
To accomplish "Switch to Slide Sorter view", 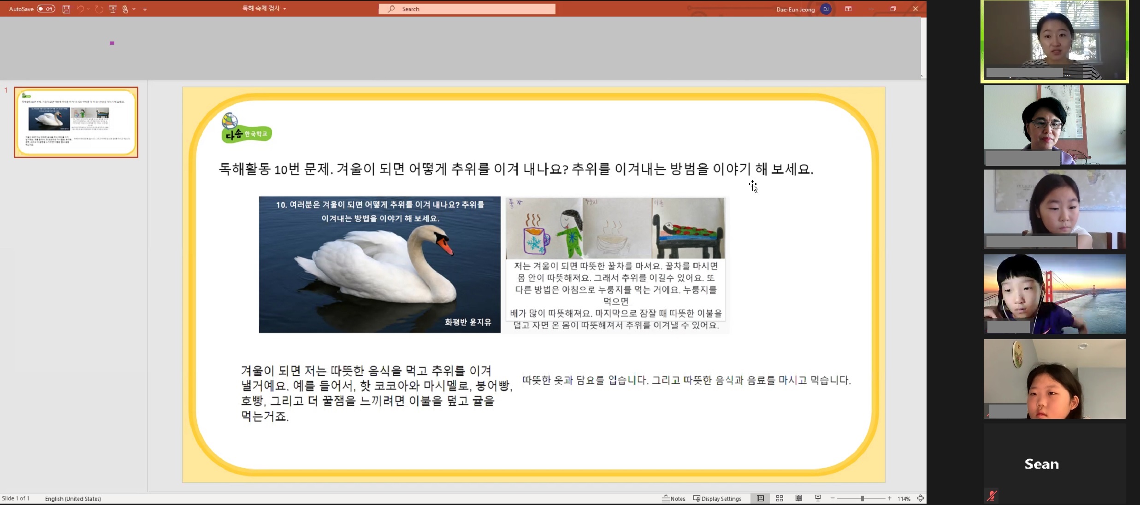I will 780,498.
